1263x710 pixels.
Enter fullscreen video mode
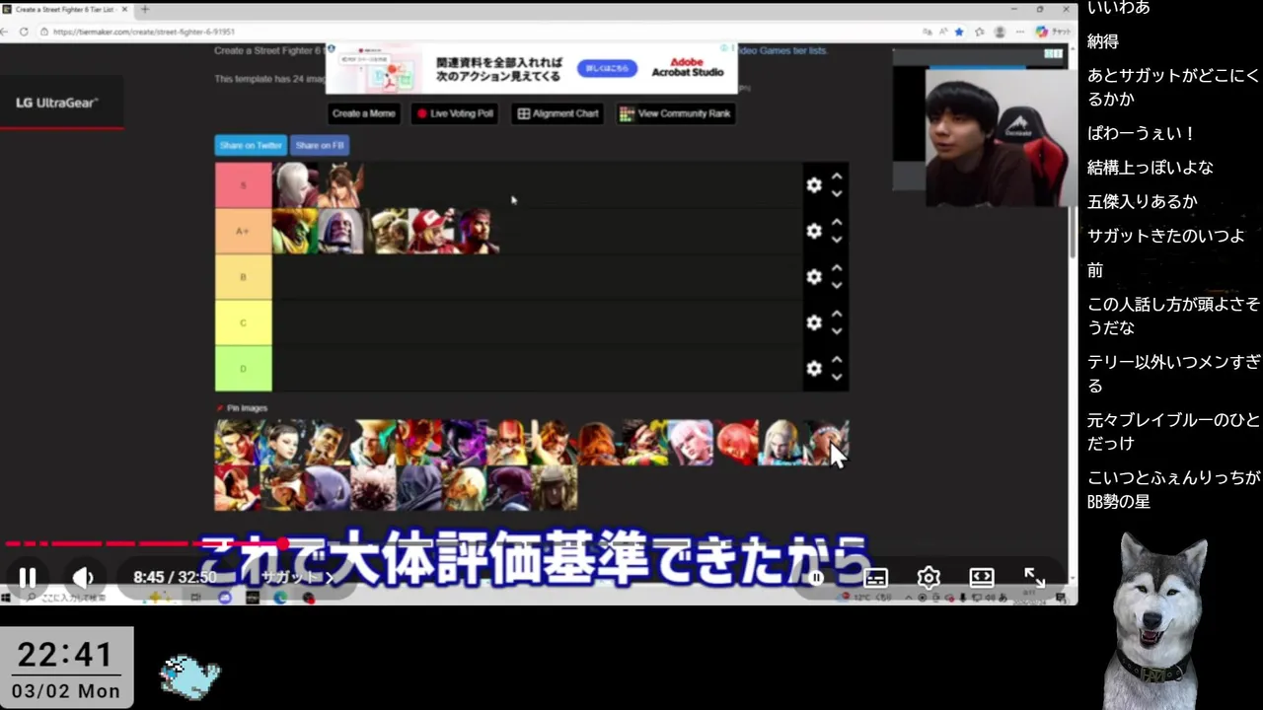pos(1034,578)
